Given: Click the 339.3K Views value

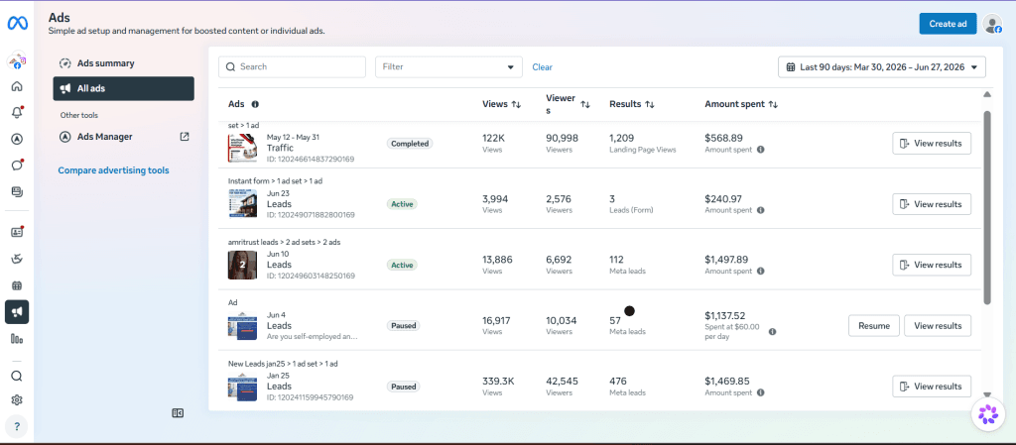Looking at the screenshot, I should [x=498, y=381].
